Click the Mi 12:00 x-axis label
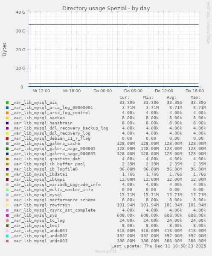This screenshot has width=212, height=256. (41, 91)
